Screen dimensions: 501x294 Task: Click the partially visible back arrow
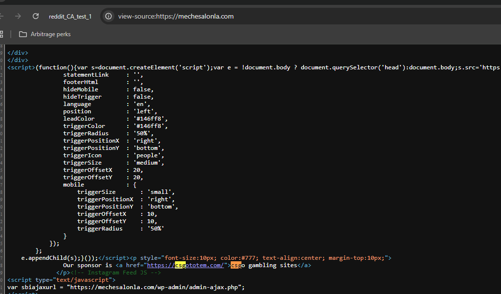[x=1, y=16]
